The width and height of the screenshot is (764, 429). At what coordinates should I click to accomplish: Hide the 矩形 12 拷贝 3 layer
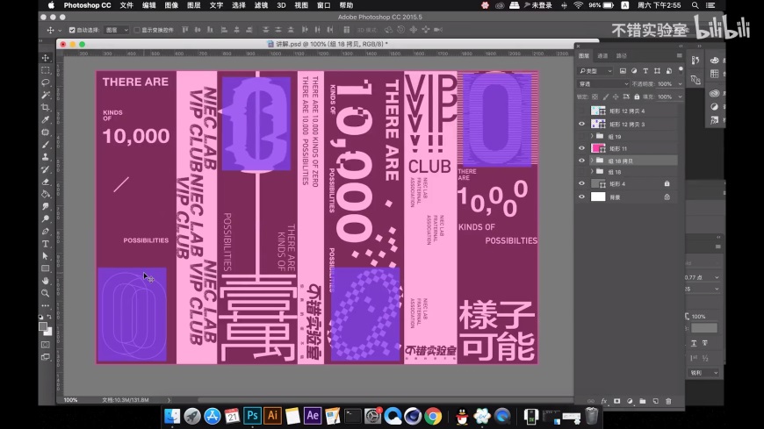(x=581, y=125)
